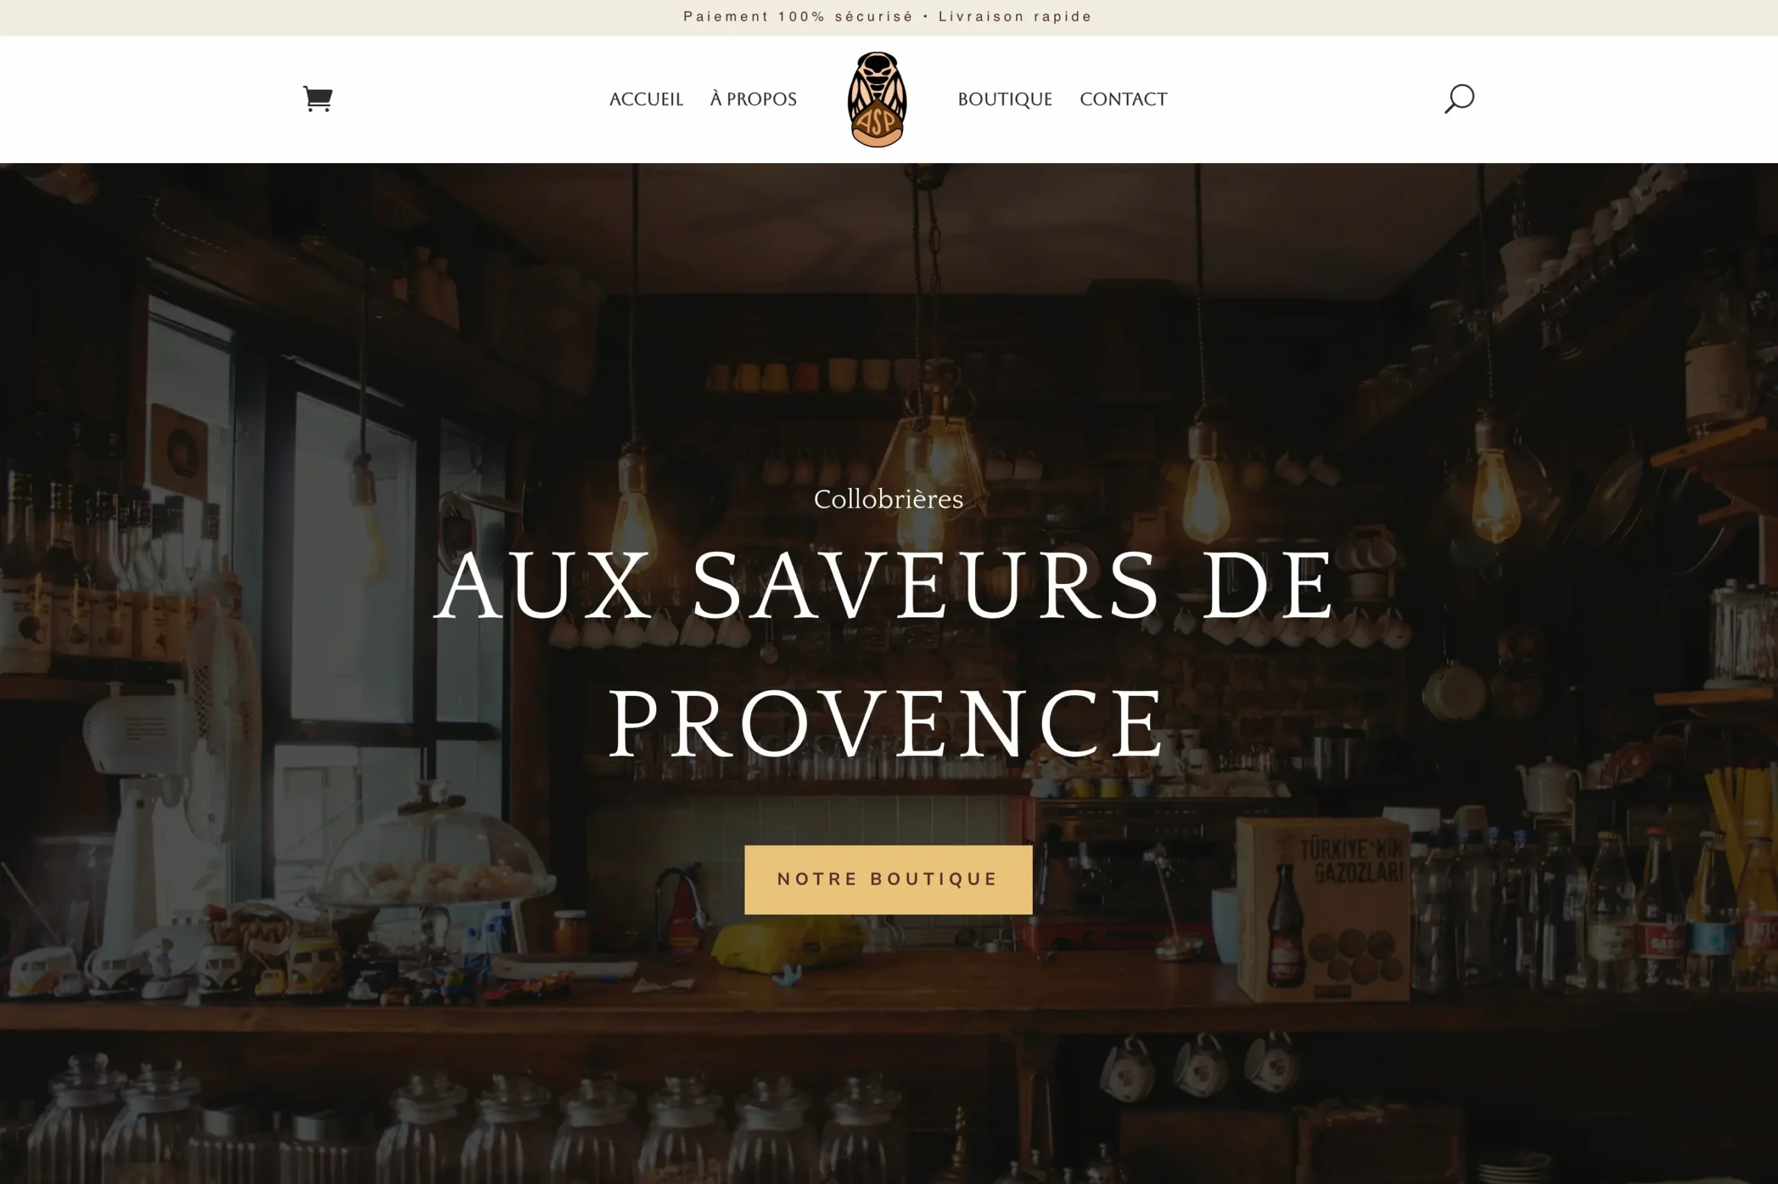Open the shopping cart icon

[318, 99]
